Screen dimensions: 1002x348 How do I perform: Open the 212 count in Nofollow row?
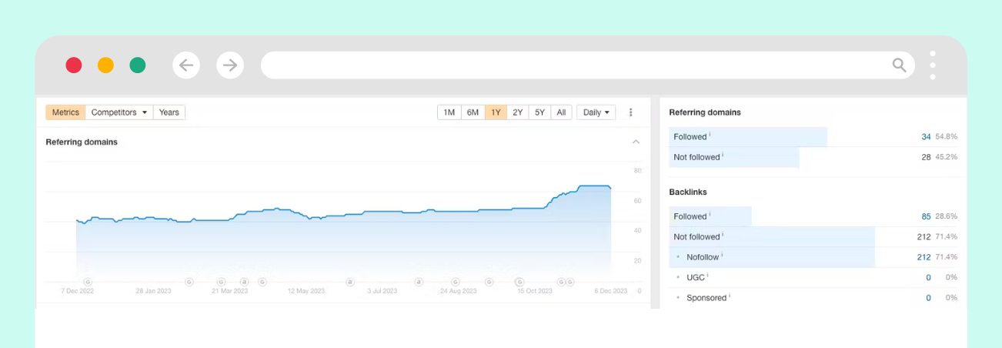pos(924,257)
